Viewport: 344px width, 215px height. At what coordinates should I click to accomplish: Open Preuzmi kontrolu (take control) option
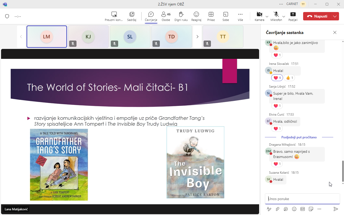[x=114, y=16]
